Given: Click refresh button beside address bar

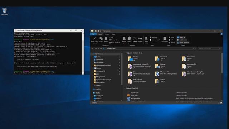Looking at the screenshot, I should (x=195, y=49).
